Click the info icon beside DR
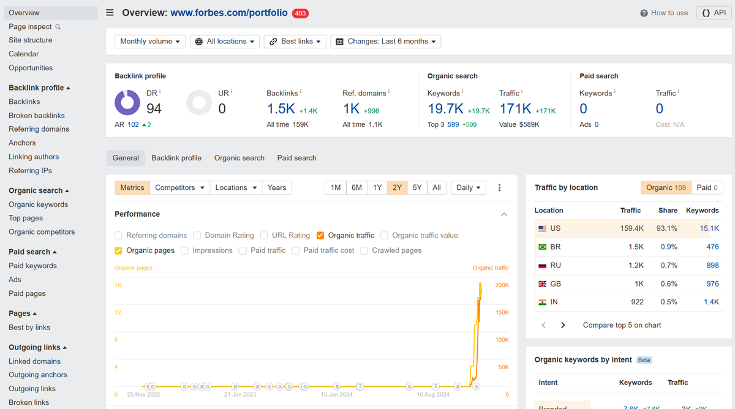The width and height of the screenshot is (735, 409). 160,92
